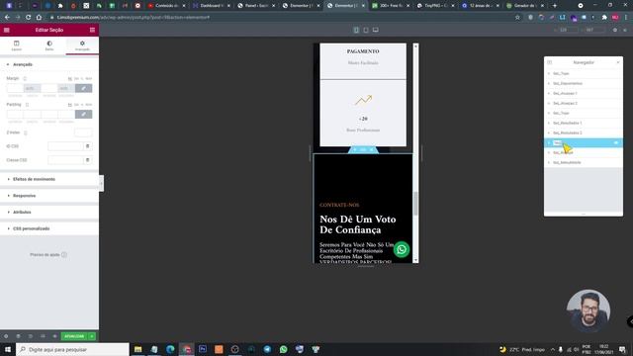Toggle linked values for Margin
Screen dimensions: 633x356
[83, 88]
